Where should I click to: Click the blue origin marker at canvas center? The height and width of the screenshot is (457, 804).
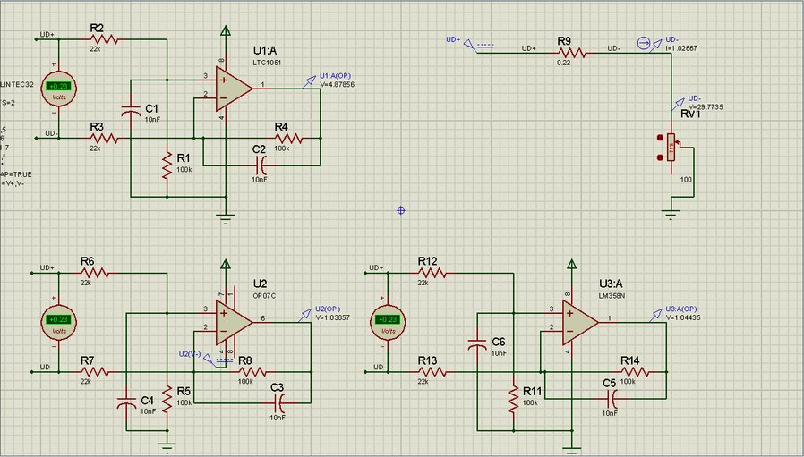point(400,210)
